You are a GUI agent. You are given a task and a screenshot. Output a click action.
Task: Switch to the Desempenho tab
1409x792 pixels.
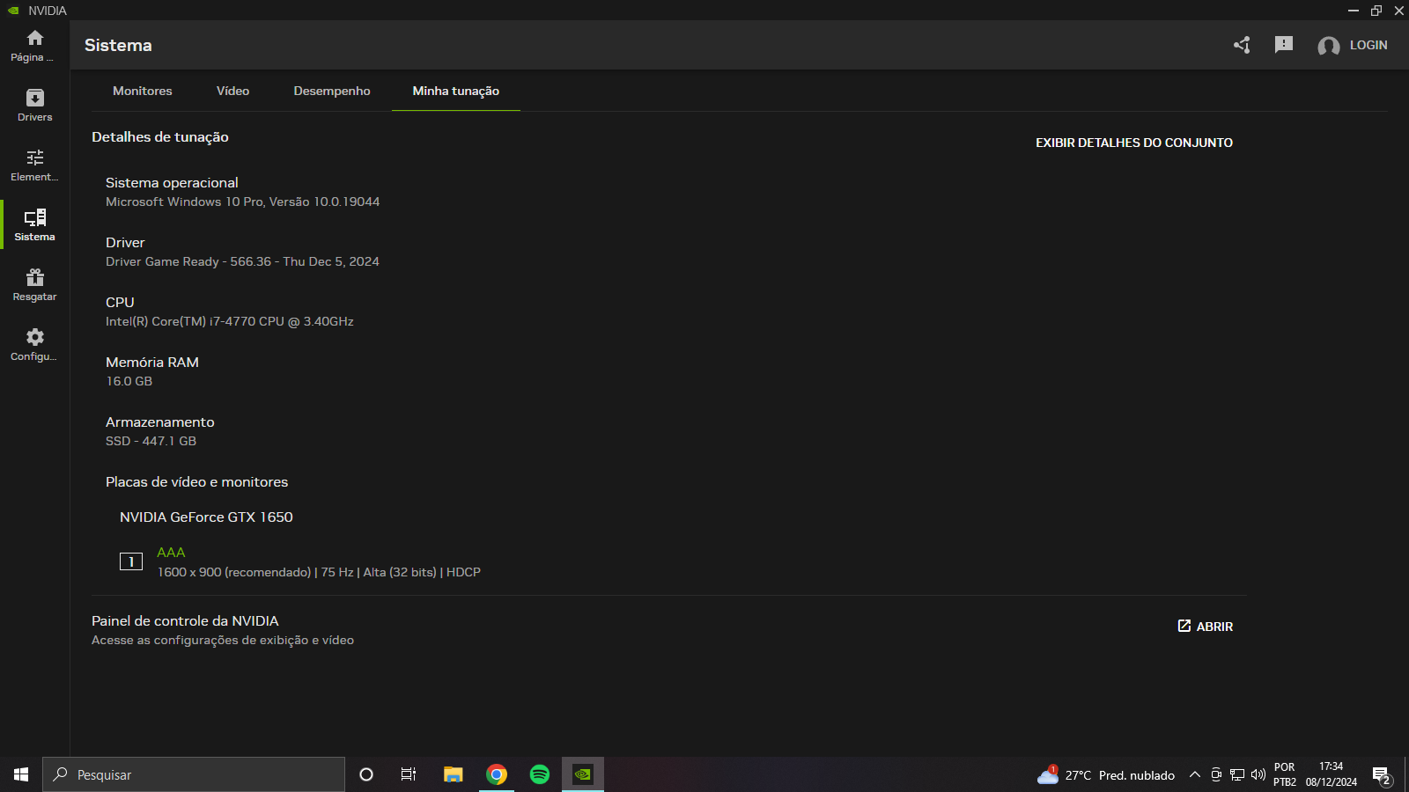click(x=332, y=91)
